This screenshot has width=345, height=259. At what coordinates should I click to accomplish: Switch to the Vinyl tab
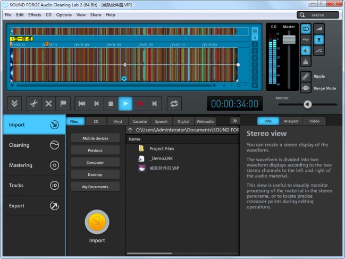(x=117, y=121)
